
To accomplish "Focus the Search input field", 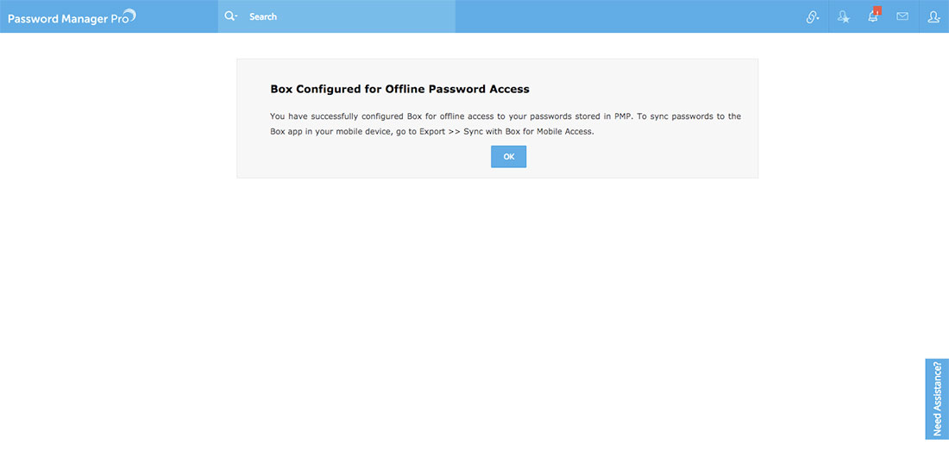I will [351, 16].
